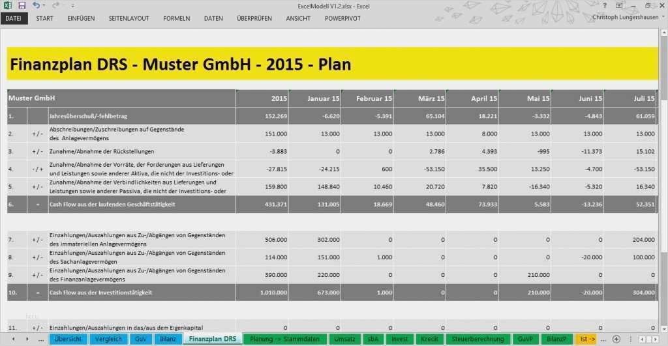Click horizontal scrollbar left arrow
The image size is (668, 346).
coord(643,339)
